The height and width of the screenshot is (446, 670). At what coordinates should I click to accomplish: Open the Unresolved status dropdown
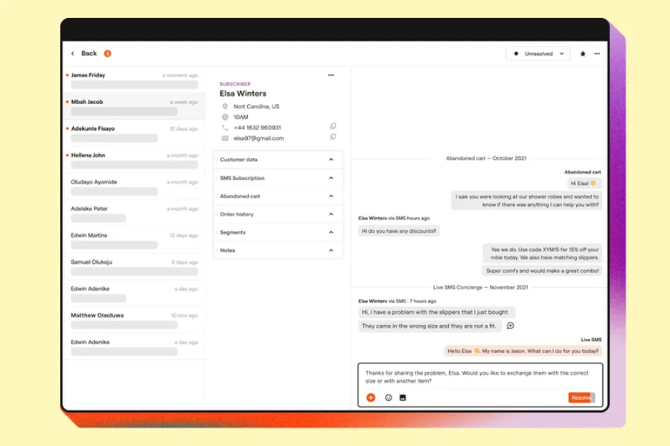click(537, 54)
